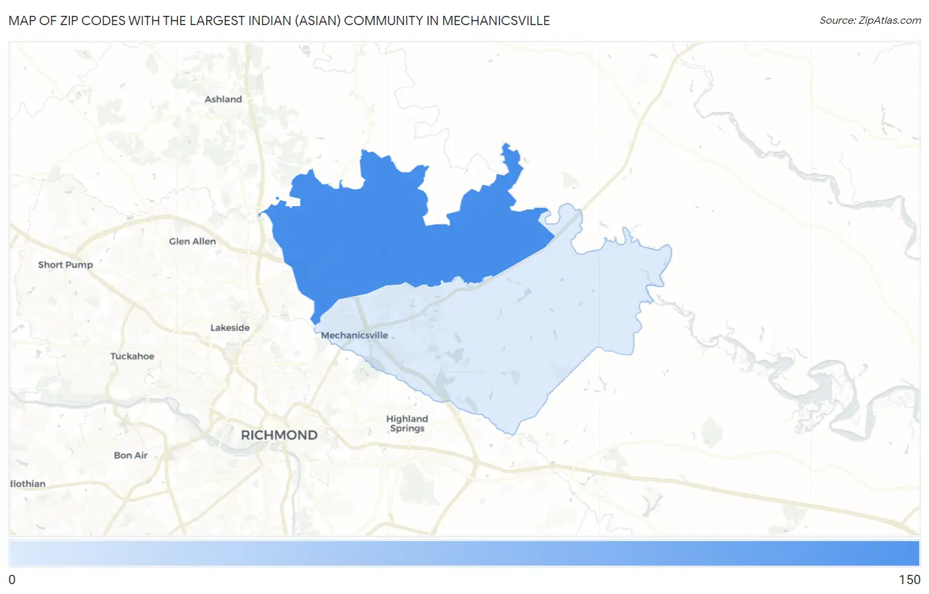The height and width of the screenshot is (594, 929).
Task: Click the map title heading
Action: point(279,20)
